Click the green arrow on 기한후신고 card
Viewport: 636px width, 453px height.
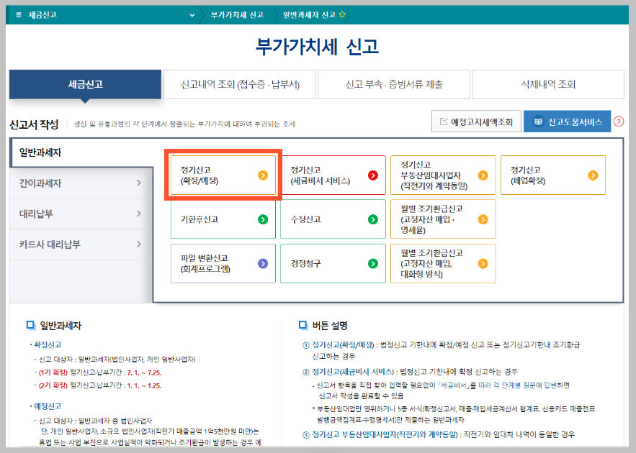click(264, 219)
